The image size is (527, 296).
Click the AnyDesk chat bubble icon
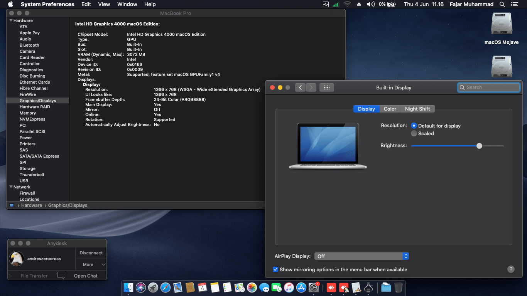[61, 275]
